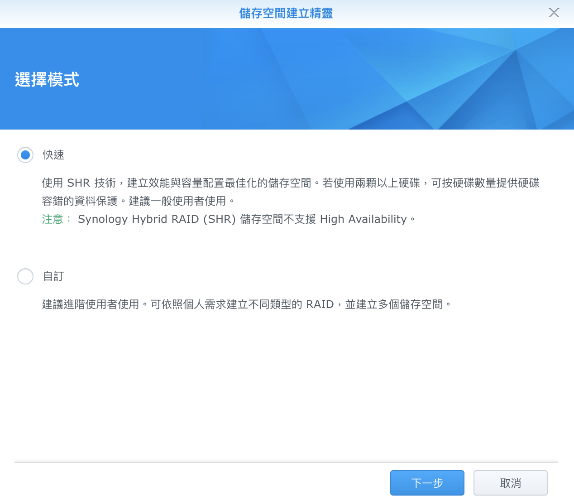The image size is (574, 501).
Task: Click the description line starting 使用 SHR 技術
Action: tap(181, 183)
